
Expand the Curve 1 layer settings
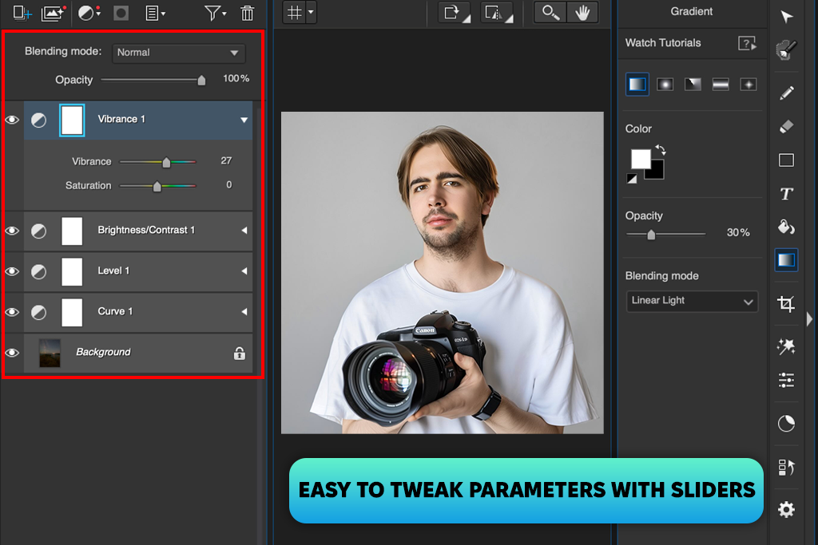point(244,311)
